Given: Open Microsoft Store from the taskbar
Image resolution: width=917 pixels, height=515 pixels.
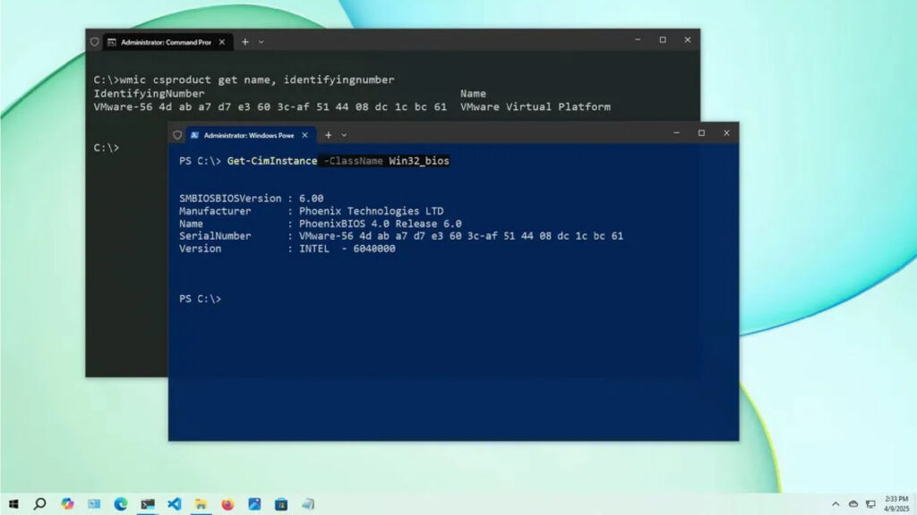Looking at the screenshot, I should [x=281, y=504].
